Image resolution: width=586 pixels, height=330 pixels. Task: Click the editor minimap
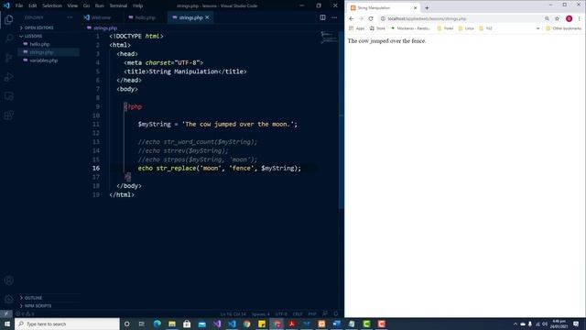click(x=329, y=38)
